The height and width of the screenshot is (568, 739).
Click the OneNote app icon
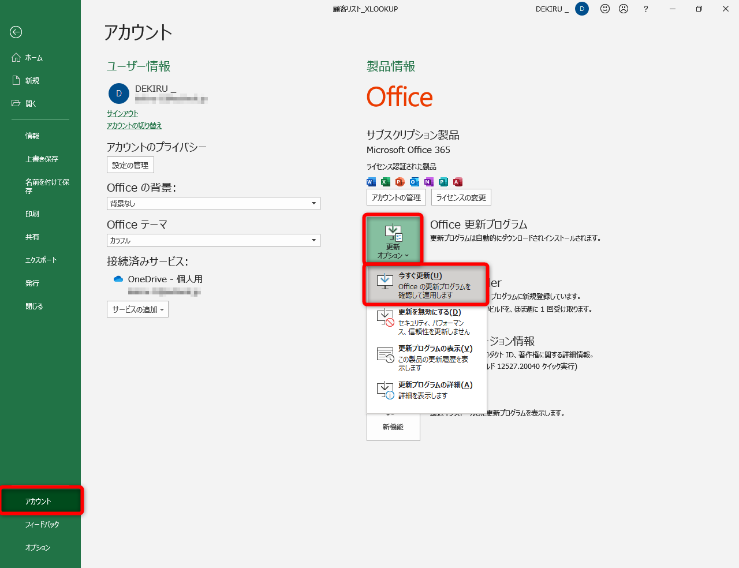point(428,182)
